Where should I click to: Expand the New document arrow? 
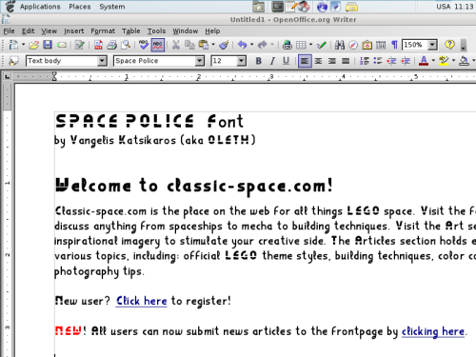pyautogui.click(x=23, y=45)
